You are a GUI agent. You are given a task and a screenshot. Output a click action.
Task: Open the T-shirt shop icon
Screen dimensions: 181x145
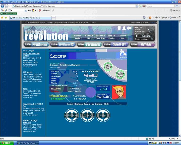(x=119, y=28)
